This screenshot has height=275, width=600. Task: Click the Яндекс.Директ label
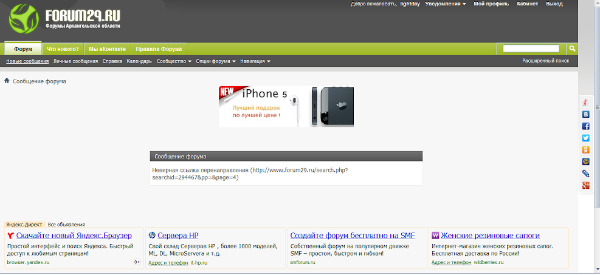[24, 225]
